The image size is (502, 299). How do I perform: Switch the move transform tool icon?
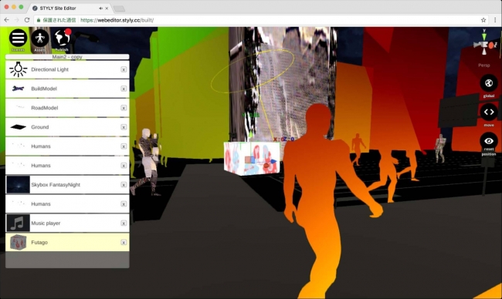pos(489,113)
